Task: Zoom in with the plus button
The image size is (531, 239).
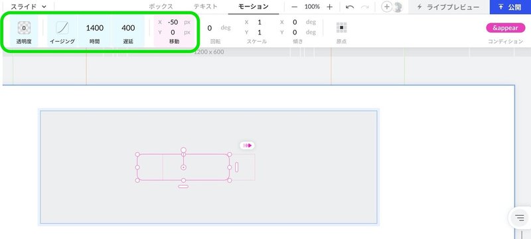Action: click(x=329, y=7)
